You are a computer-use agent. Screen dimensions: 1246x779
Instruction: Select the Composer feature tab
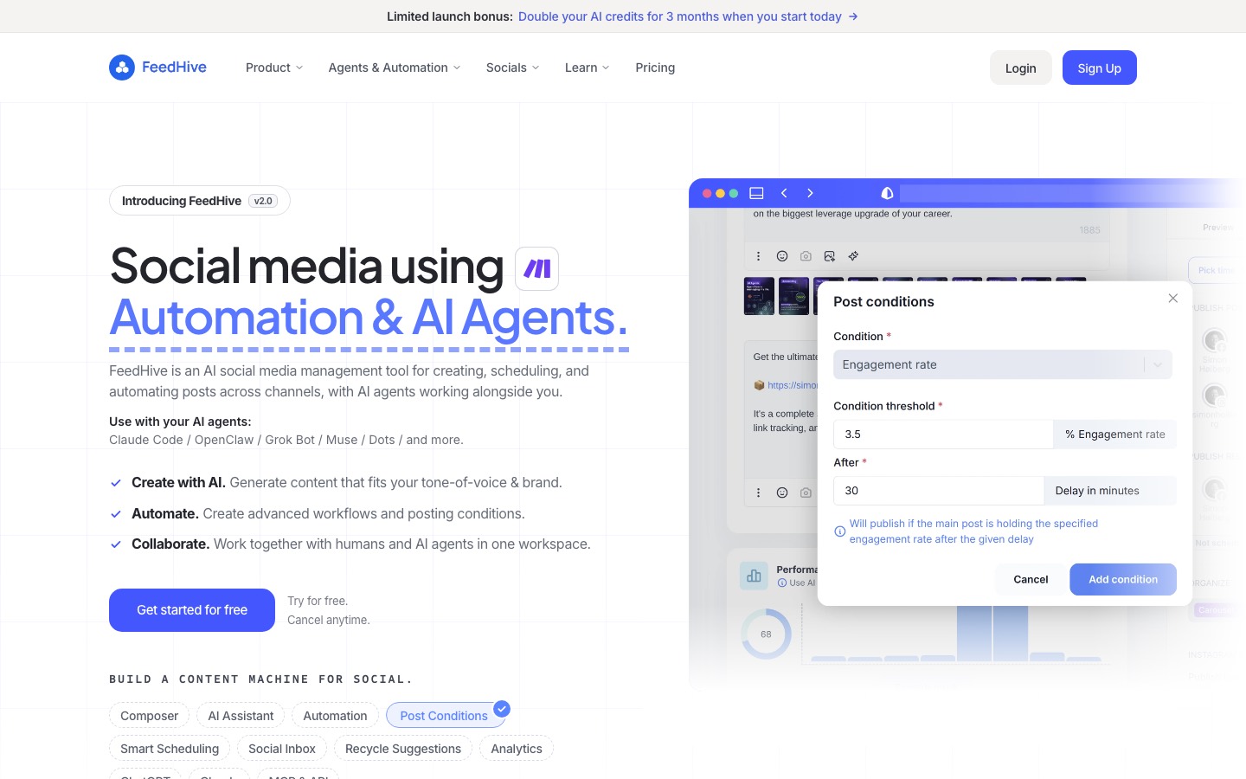click(x=149, y=716)
